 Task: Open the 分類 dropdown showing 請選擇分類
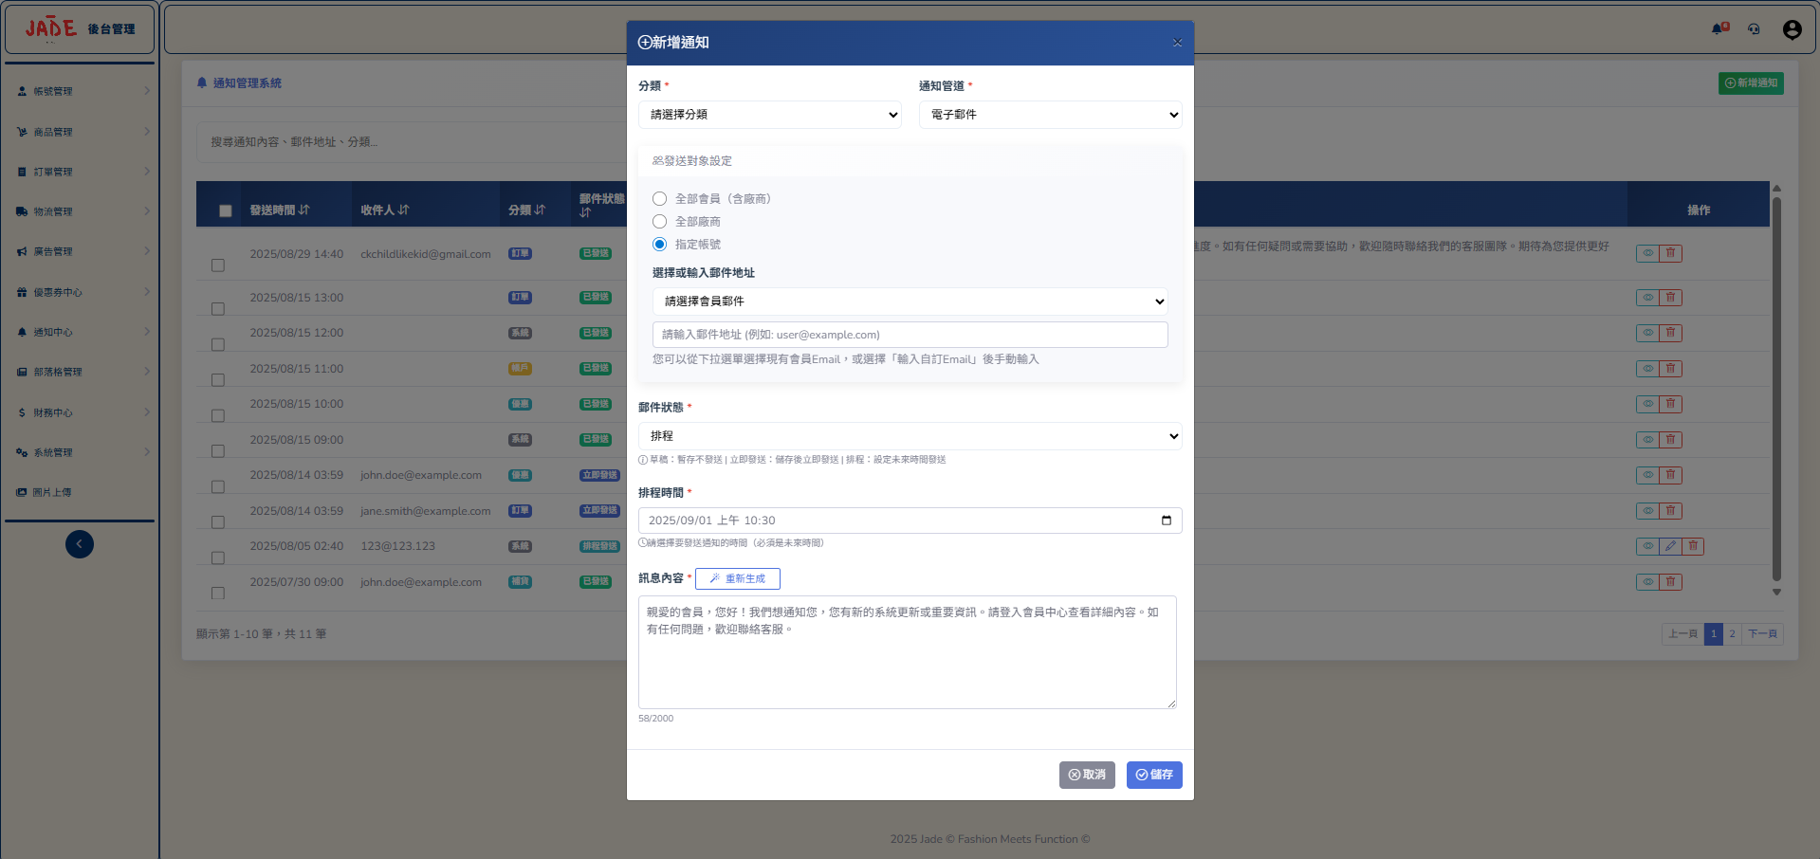pos(770,115)
